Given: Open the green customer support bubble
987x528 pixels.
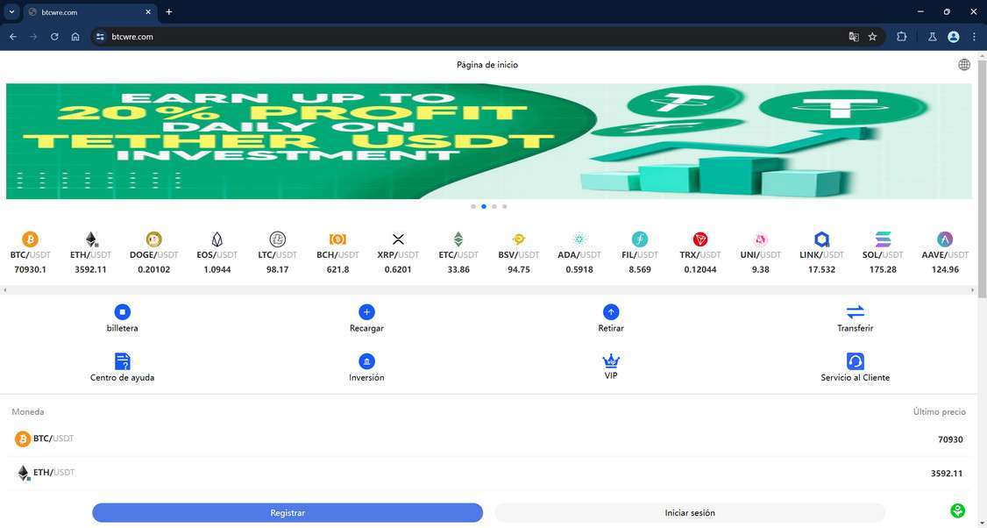Looking at the screenshot, I should point(957,510).
